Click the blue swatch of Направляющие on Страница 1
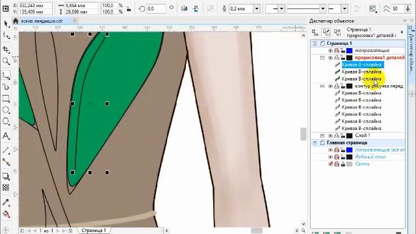This screenshot has height=234, width=416. (x=350, y=51)
